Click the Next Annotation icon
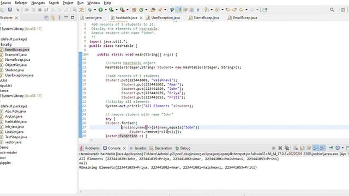The height and width of the screenshot is (196, 349). [206, 10]
